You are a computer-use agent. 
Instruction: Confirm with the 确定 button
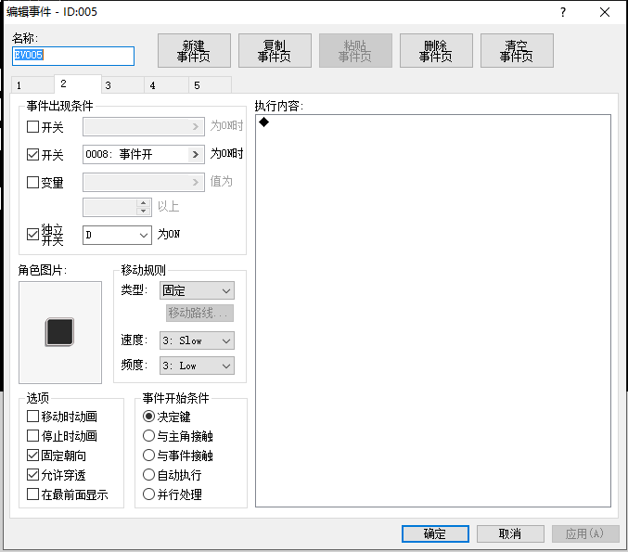[x=435, y=533]
